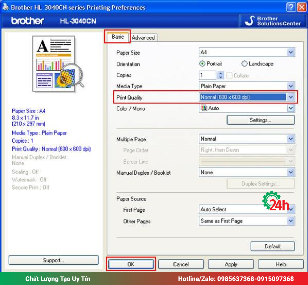Click the title bar help question mark icon
Viewport: 308px width, 285px height.
coord(291,7)
